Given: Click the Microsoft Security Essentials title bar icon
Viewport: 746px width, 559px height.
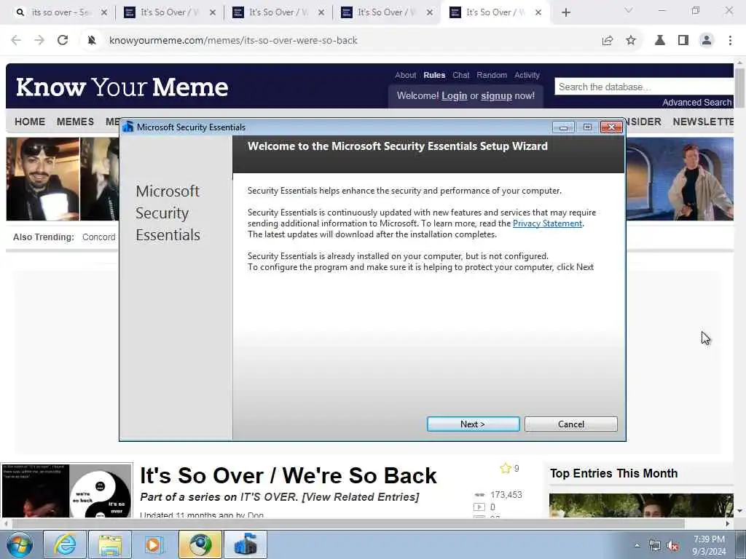Looking at the screenshot, I should coord(127,127).
